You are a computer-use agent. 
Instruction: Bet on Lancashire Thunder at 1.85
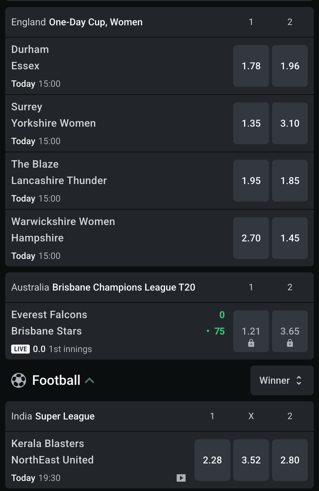[x=290, y=181]
